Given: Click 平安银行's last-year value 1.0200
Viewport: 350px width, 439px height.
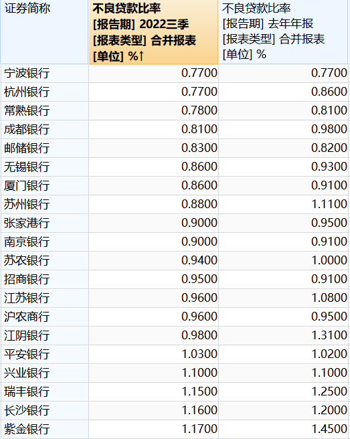Looking at the screenshot, I should [329, 355].
